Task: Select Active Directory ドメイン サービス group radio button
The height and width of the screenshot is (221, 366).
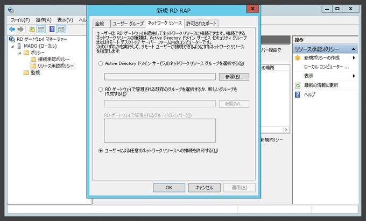Action: 100,63
